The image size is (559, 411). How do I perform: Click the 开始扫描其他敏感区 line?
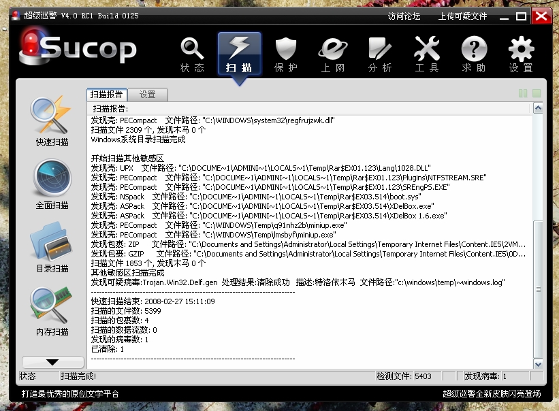pos(127,159)
